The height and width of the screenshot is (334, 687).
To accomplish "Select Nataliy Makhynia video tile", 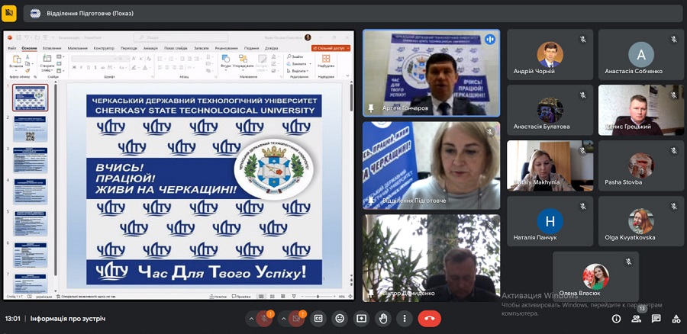I will (550, 165).
